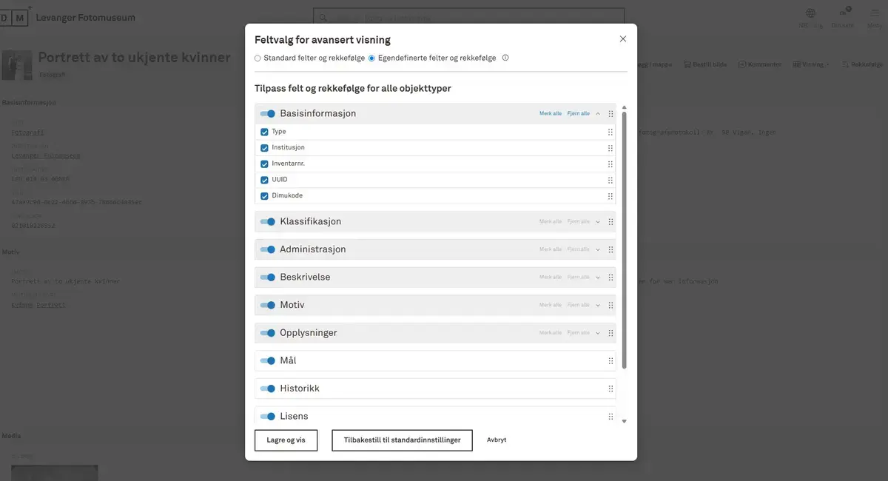Image resolution: width=888 pixels, height=481 pixels.
Task: Click the field list scrollbar down arrow
Action: click(624, 421)
